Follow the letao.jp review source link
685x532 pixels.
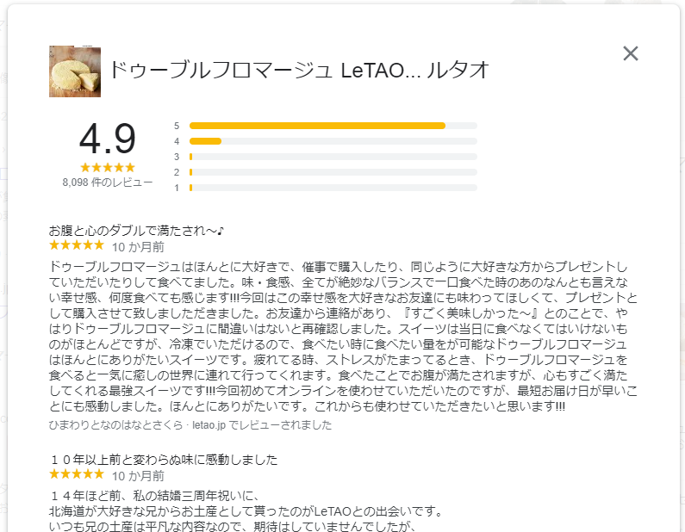pos(209,424)
